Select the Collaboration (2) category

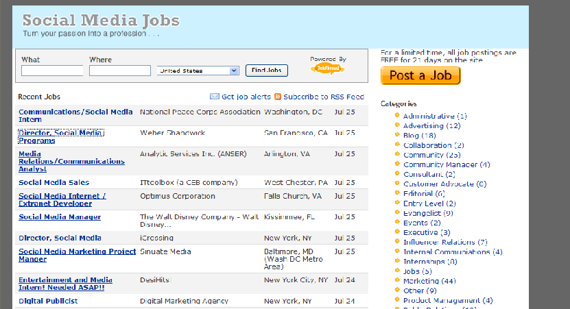[434, 145]
